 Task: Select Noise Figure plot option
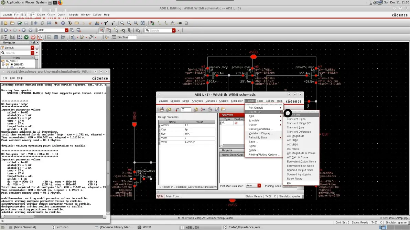click(x=294, y=179)
